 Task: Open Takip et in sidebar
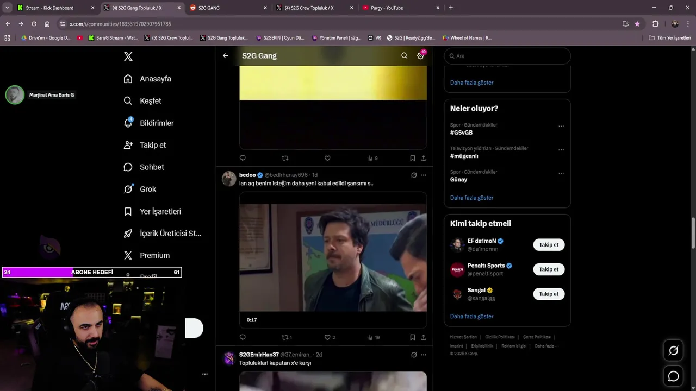click(145, 145)
